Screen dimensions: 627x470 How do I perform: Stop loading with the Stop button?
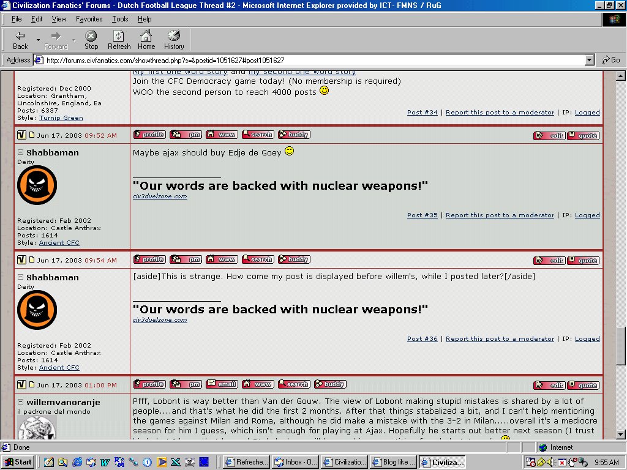pyautogui.click(x=91, y=40)
